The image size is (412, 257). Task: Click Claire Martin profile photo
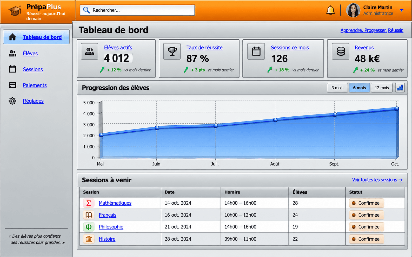(353, 10)
